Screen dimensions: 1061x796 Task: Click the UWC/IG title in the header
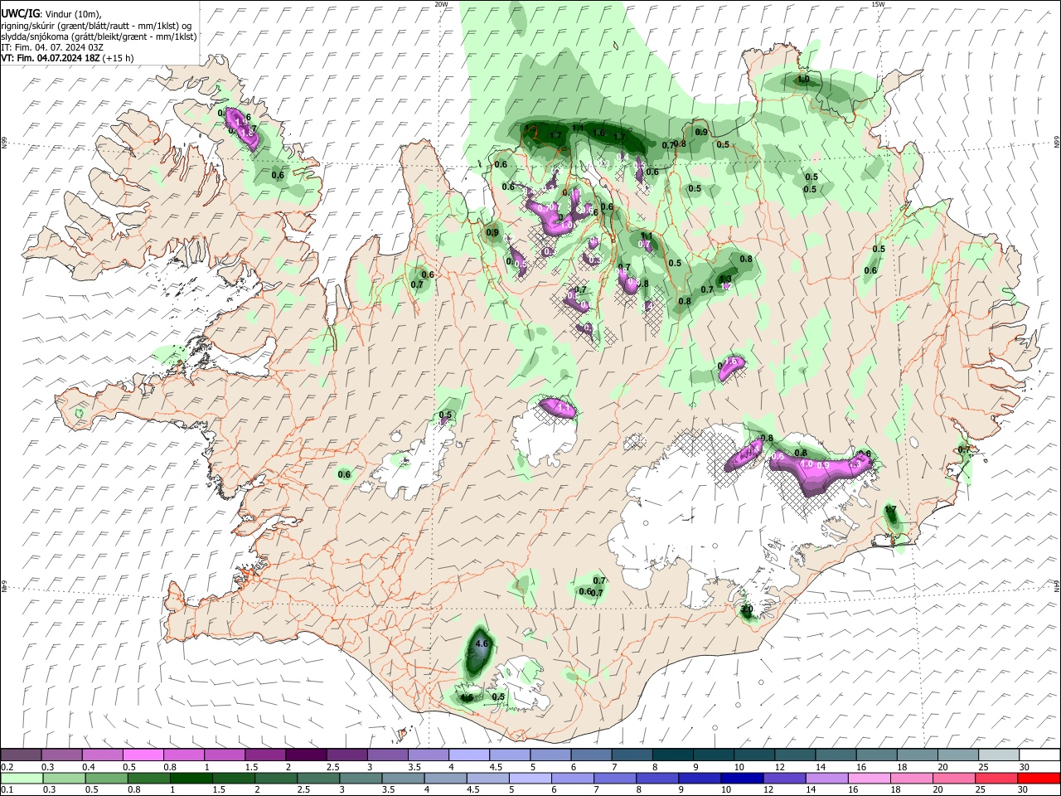(20, 13)
